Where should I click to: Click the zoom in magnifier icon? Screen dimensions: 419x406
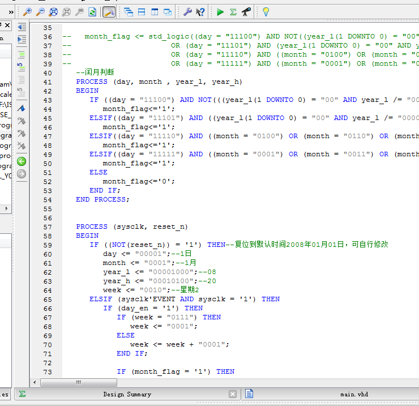[27, 11]
